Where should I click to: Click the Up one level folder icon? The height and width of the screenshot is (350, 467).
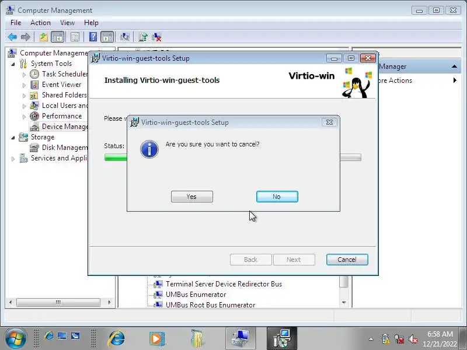tap(44, 37)
